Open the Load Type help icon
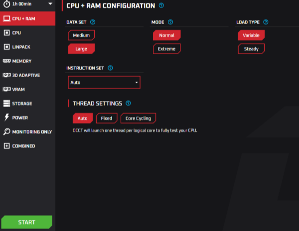Screen dimensions: 299x231 coord(266,22)
